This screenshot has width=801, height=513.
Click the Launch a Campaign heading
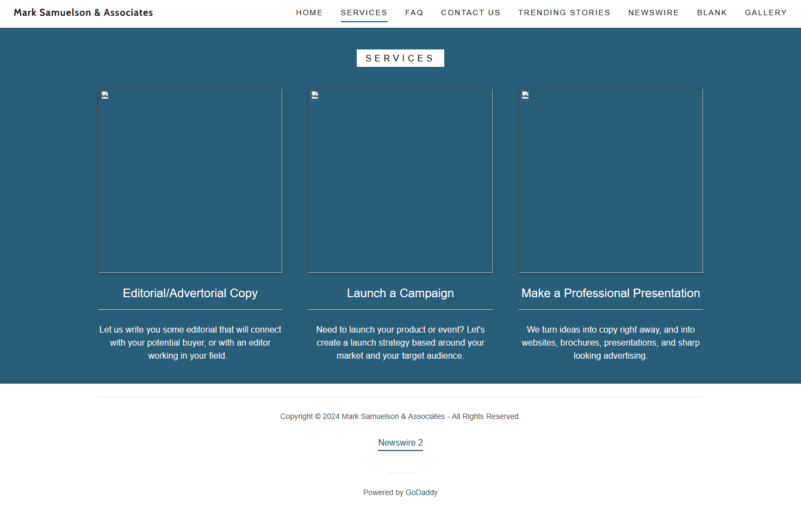point(400,293)
